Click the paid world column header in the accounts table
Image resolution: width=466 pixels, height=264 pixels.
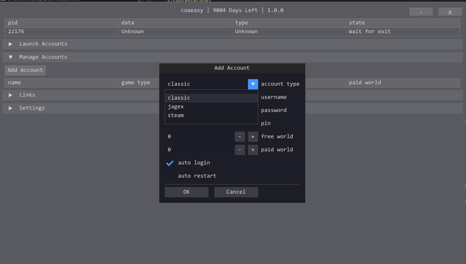pyautogui.click(x=403, y=82)
